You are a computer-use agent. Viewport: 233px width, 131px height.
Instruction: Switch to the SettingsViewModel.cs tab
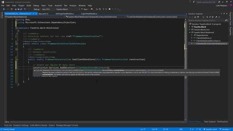pos(65,14)
